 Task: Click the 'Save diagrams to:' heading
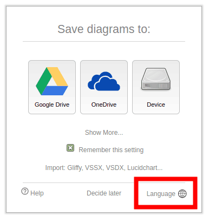pos(104,29)
